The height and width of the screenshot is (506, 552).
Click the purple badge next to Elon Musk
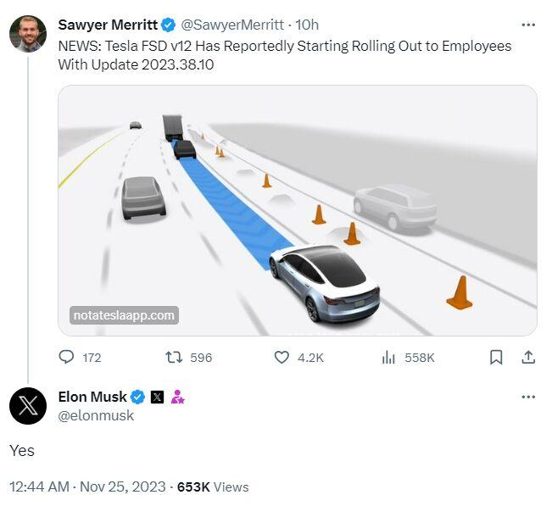pos(178,397)
